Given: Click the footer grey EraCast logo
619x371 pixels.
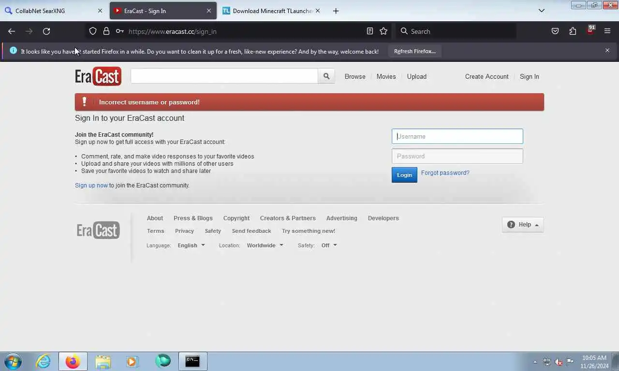Looking at the screenshot, I should pyautogui.click(x=98, y=230).
